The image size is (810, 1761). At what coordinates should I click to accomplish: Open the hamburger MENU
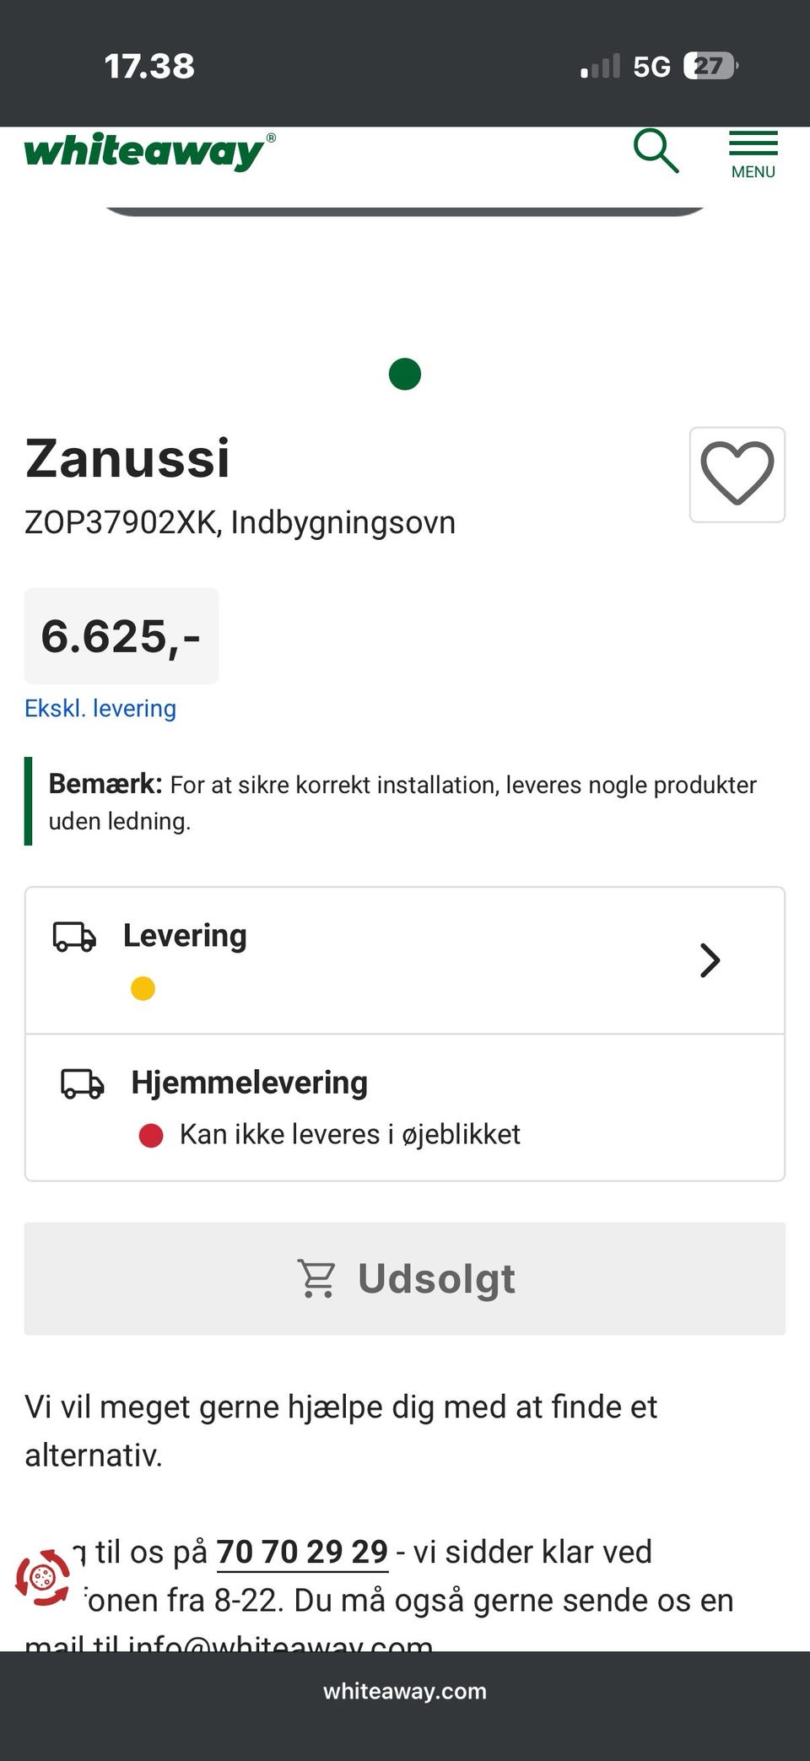(753, 154)
